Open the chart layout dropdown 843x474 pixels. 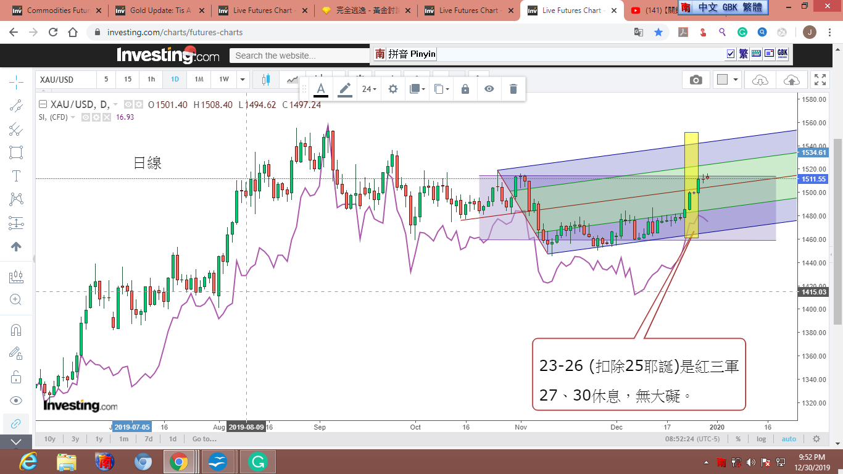(728, 80)
